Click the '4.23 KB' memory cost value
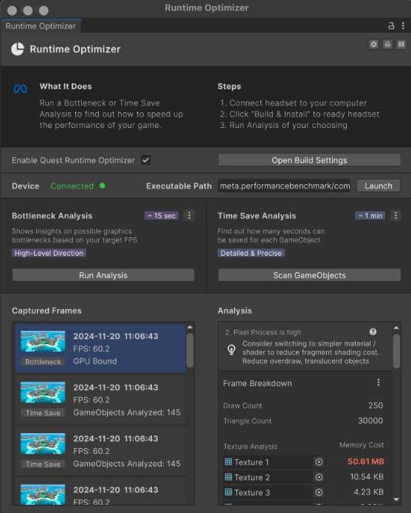Viewport: 411px width, 513px height. tap(368, 492)
